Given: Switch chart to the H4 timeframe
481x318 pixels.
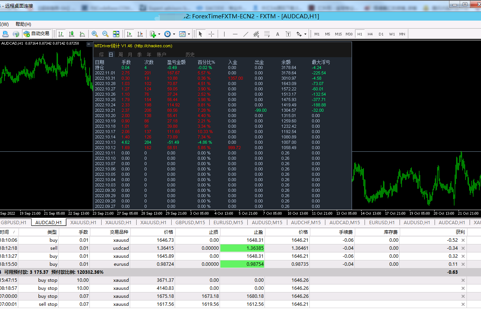Looking at the screenshot, I should coord(370,34).
